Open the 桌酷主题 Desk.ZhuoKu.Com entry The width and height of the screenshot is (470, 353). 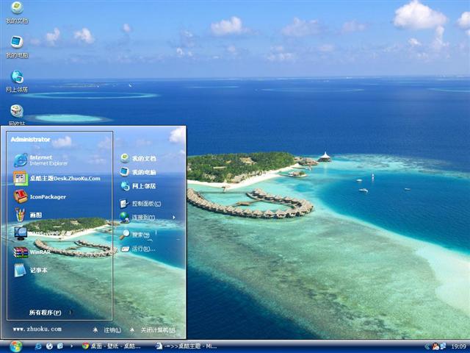pyautogui.click(x=63, y=178)
